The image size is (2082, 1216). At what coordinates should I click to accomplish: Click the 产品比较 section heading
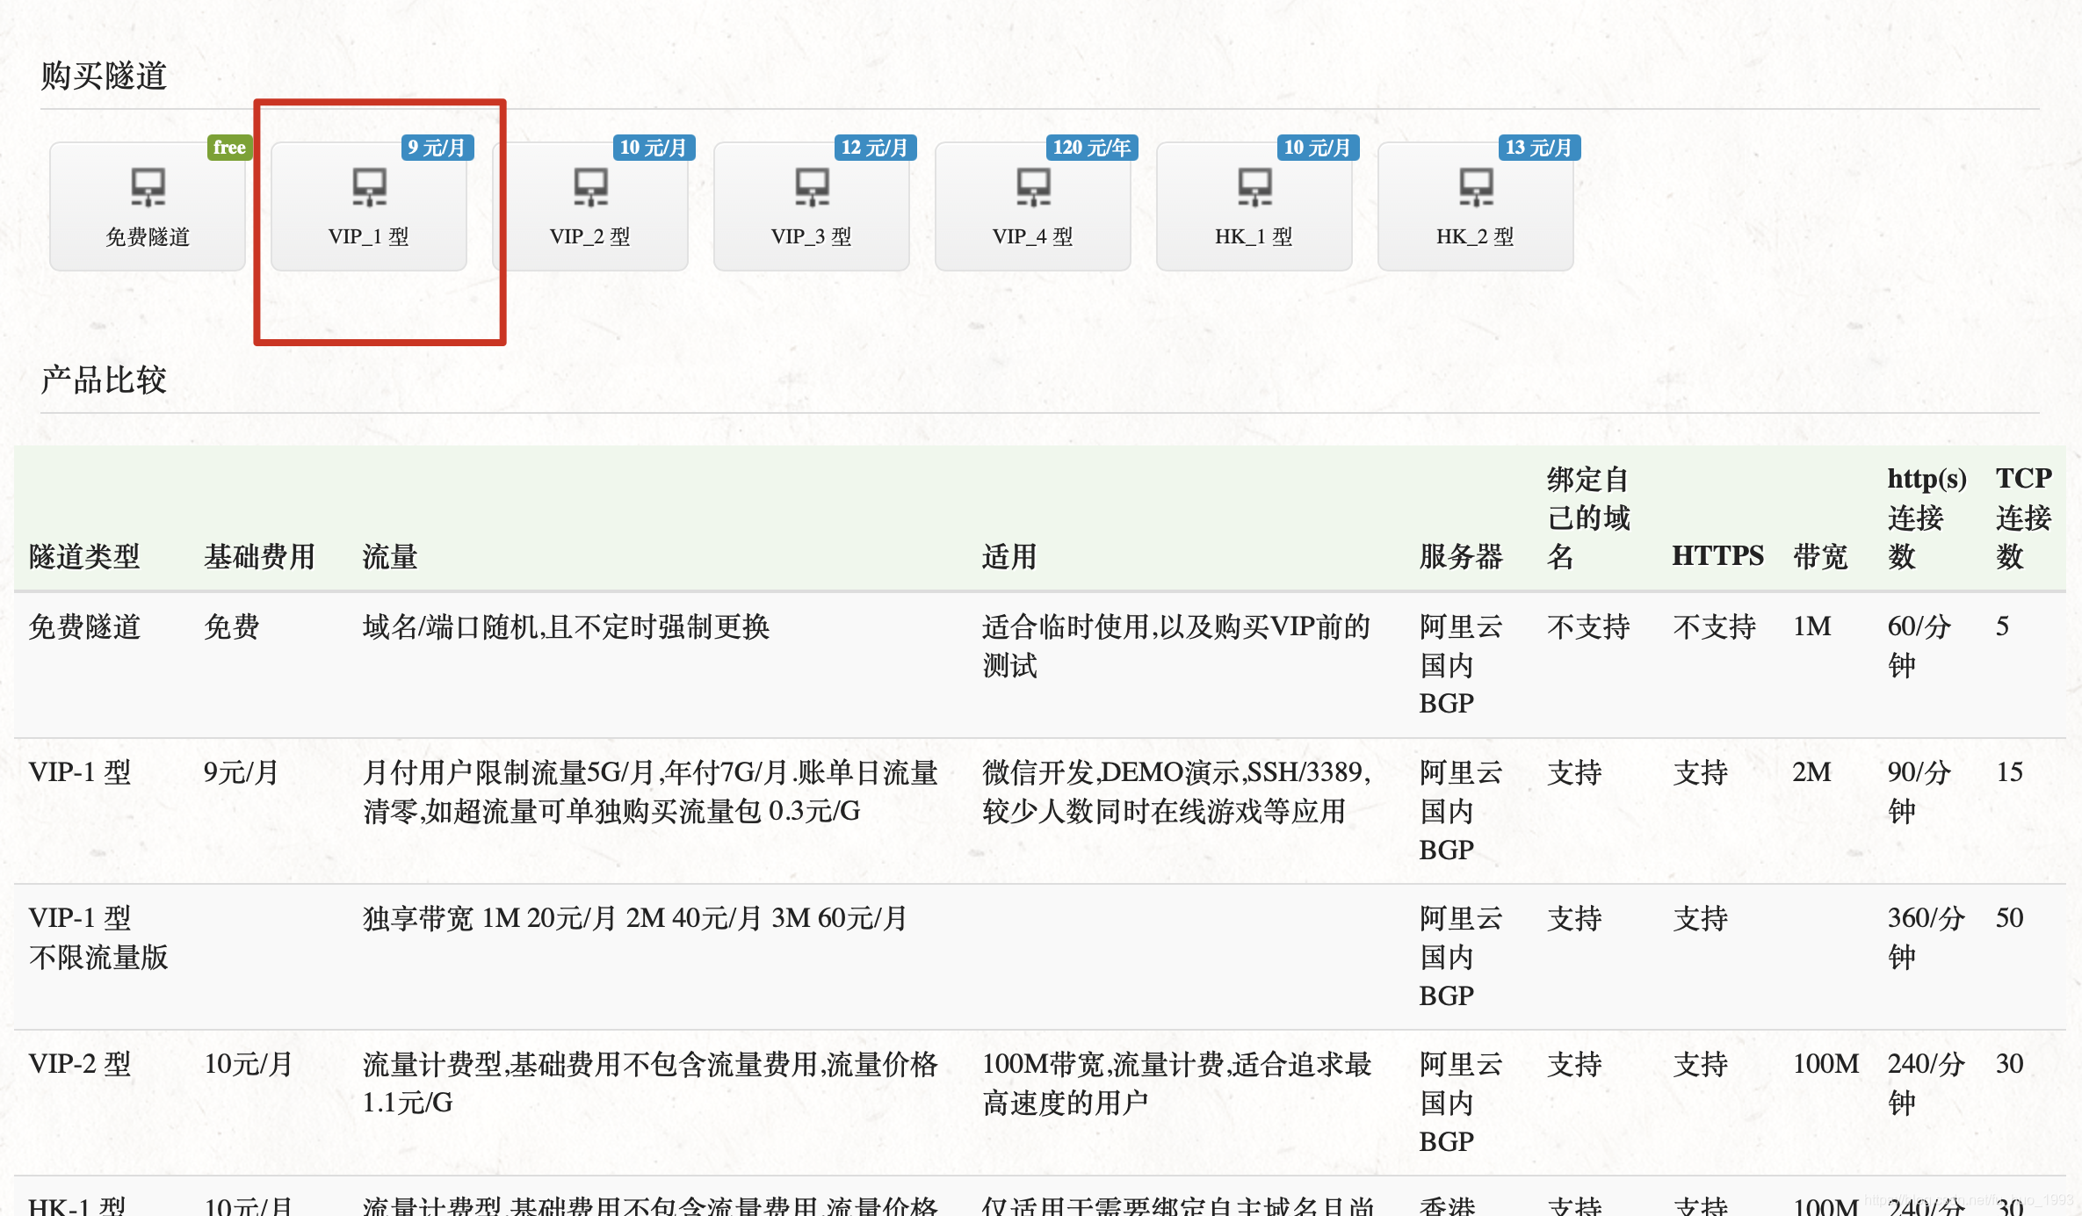tap(104, 380)
